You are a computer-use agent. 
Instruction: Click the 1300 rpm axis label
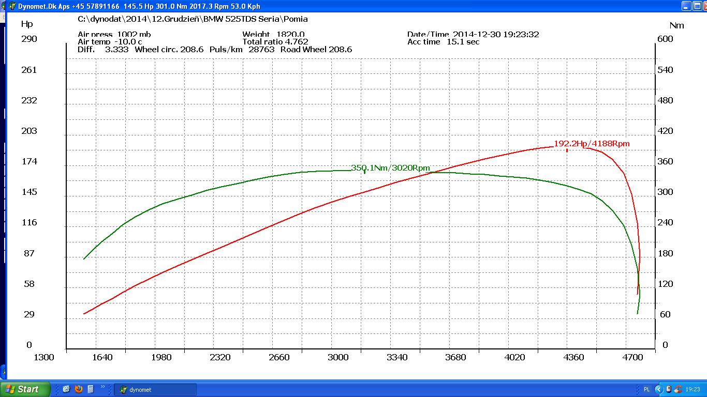coord(43,357)
